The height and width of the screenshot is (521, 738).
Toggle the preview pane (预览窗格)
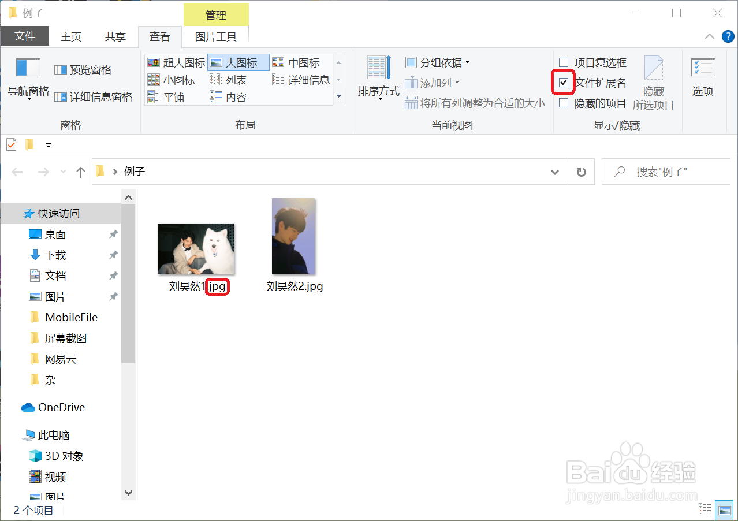pyautogui.click(x=83, y=69)
